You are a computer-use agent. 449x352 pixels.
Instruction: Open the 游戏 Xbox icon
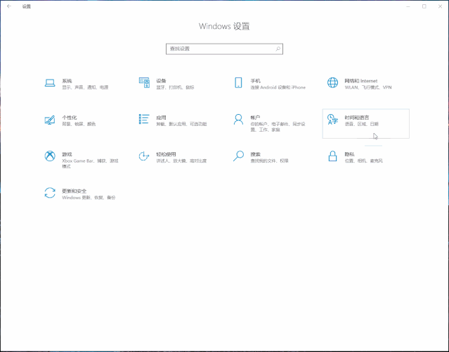pyautogui.click(x=50, y=156)
